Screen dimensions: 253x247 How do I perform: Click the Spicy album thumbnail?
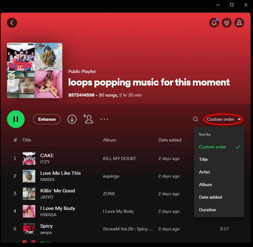click(29, 229)
